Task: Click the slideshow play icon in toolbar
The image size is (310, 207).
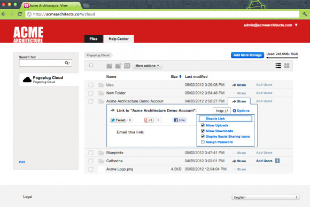Action: [x=127, y=66]
